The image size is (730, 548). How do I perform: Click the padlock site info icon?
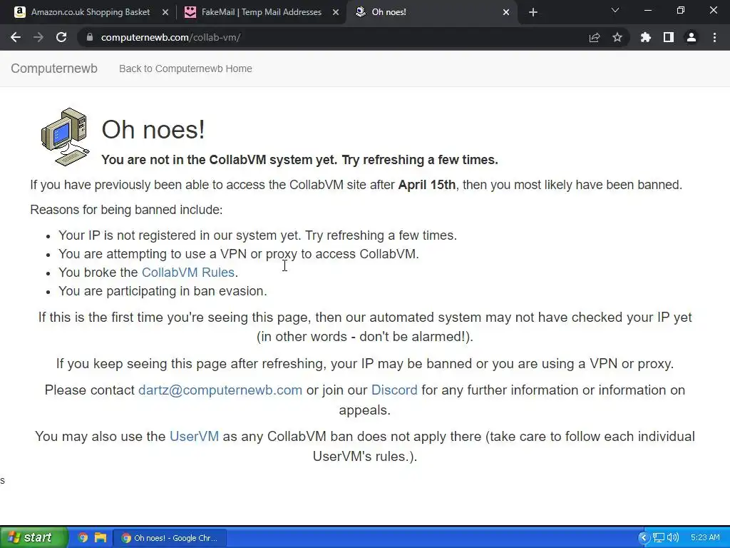pos(90,37)
